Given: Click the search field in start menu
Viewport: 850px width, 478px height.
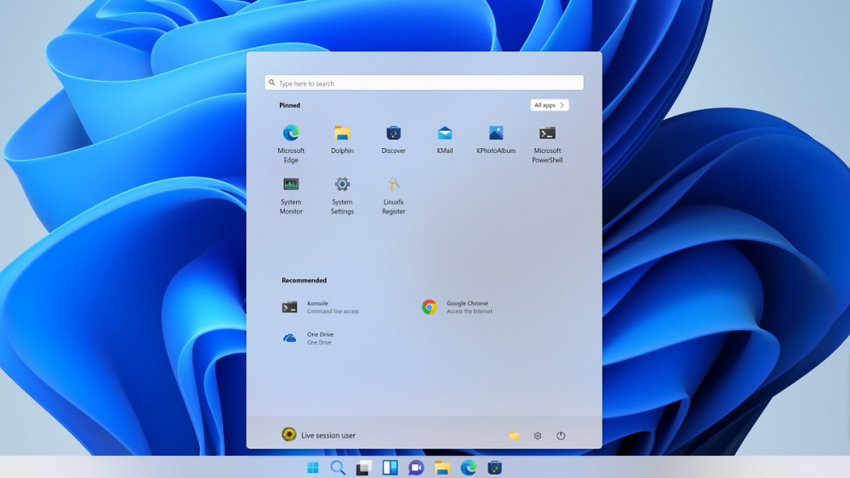Looking at the screenshot, I should click(x=424, y=83).
